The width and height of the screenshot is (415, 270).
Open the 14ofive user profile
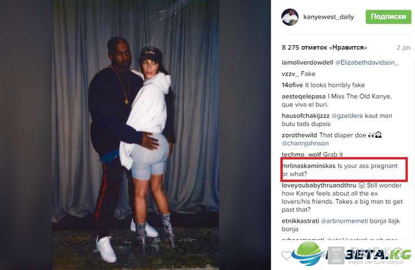pyautogui.click(x=292, y=85)
